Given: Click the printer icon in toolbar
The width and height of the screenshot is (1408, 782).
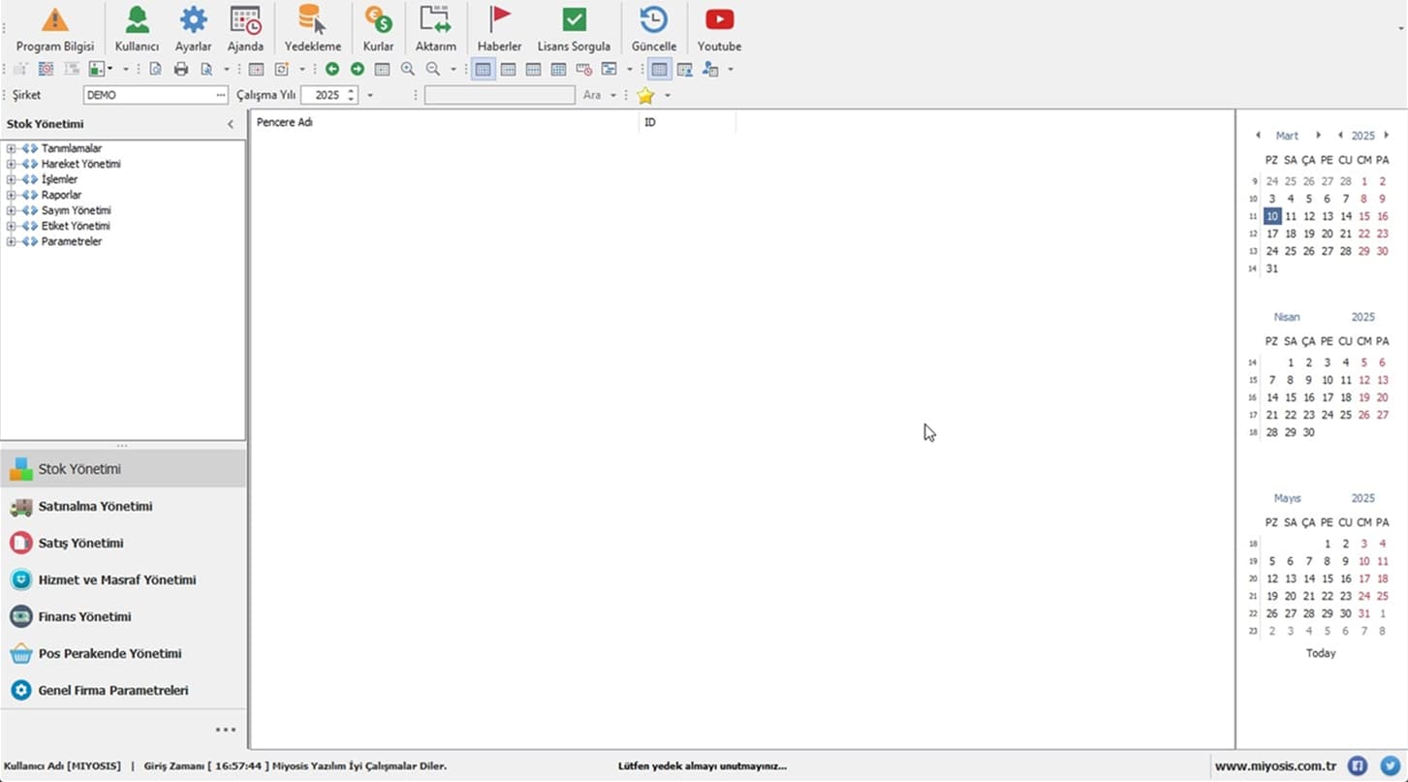Looking at the screenshot, I should (x=181, y=69).
